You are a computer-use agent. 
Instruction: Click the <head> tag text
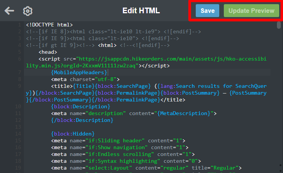tap(48, 52)
